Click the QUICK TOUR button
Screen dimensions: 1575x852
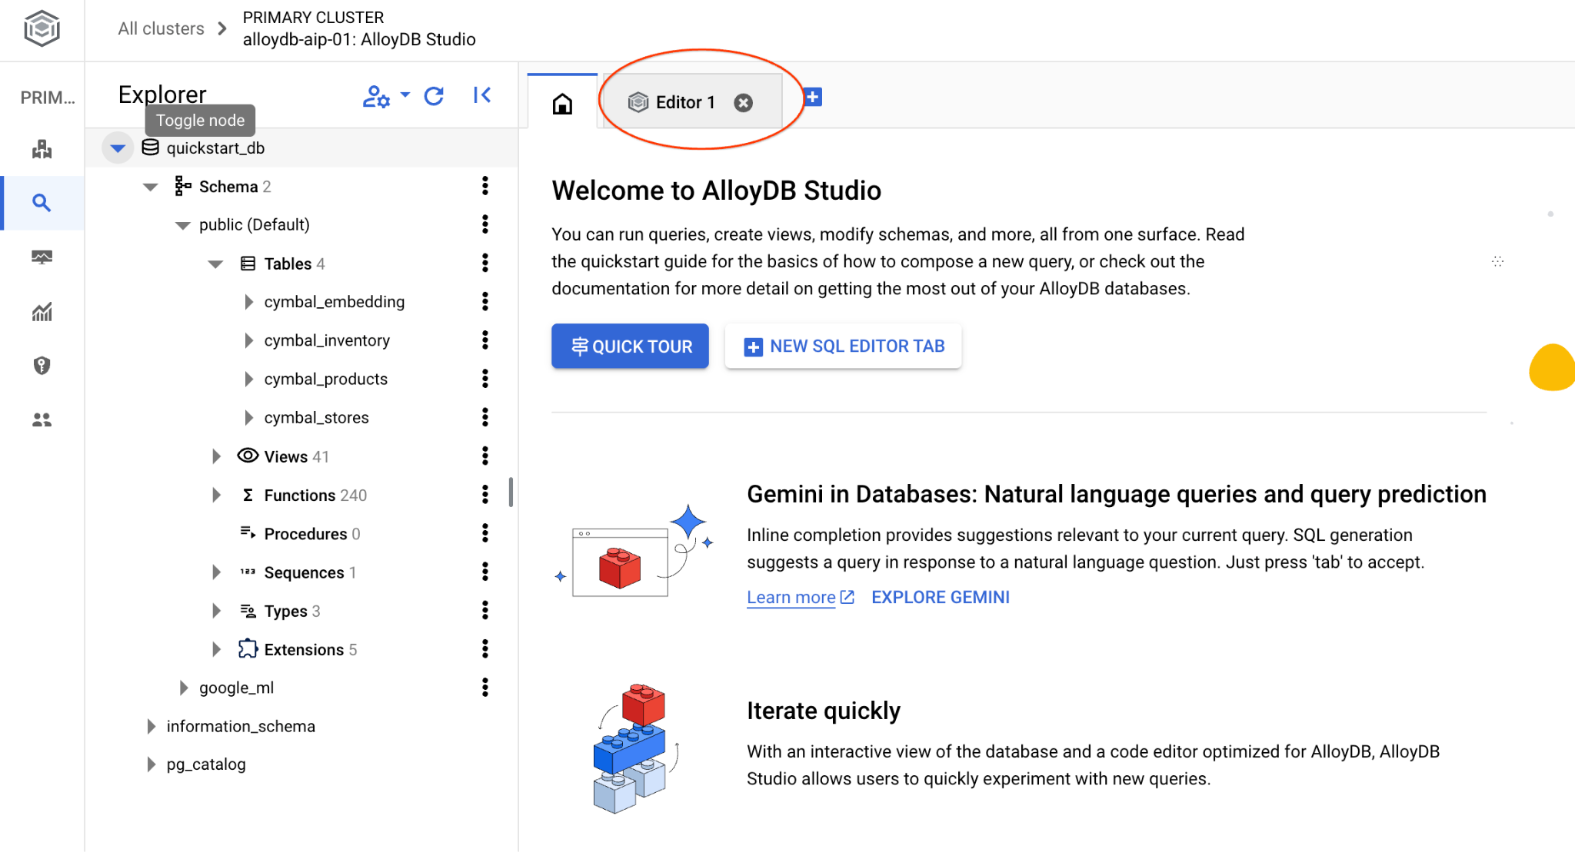(x=630, y=346)
